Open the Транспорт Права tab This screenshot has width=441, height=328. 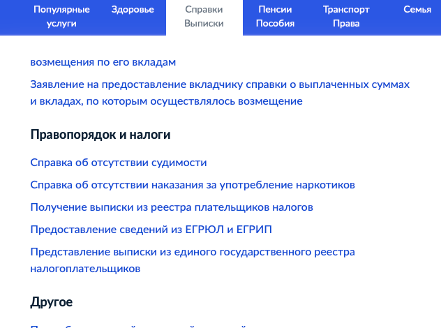coord(346,17)
